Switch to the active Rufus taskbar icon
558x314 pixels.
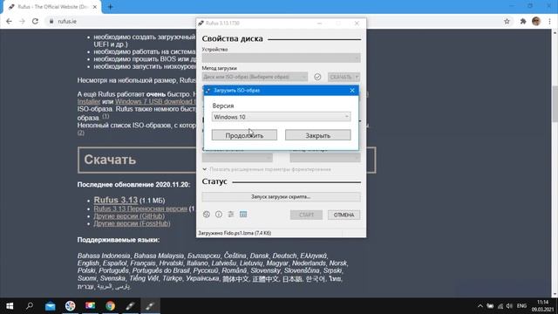150,306
